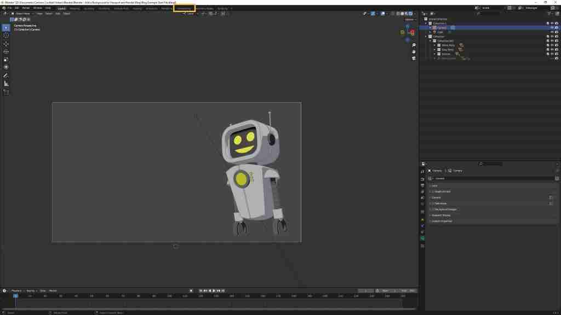Screen dimensions: 561x315
Task: Click the pan hand gizmo
Action: click(414, 52)
